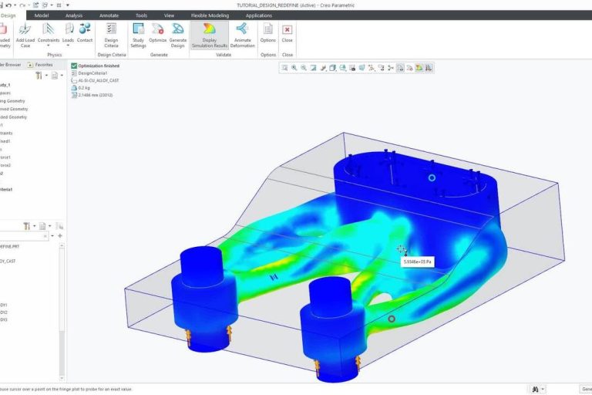The image size is (592, 395).
Task: Expand the Constraints dropdown
Action: coord(48,34)
